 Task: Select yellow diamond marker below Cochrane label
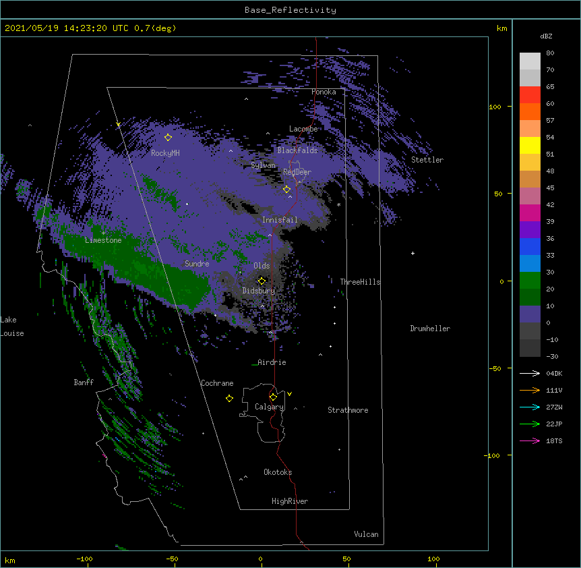[229, 399]
